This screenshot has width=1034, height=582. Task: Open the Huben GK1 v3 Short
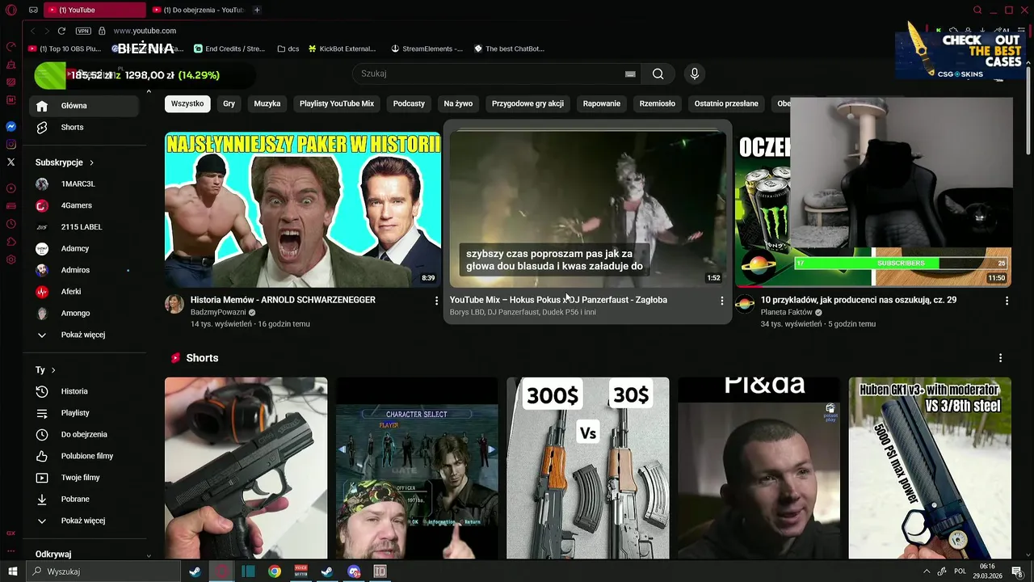coord(930,468)
